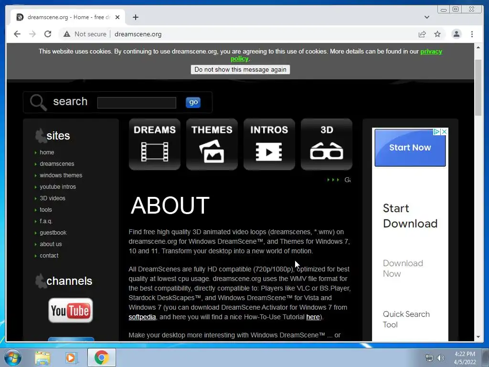Screen dimensions: 489x367
Task: Launch Windows Media Player from taskbar
Action: click(72, 357)
